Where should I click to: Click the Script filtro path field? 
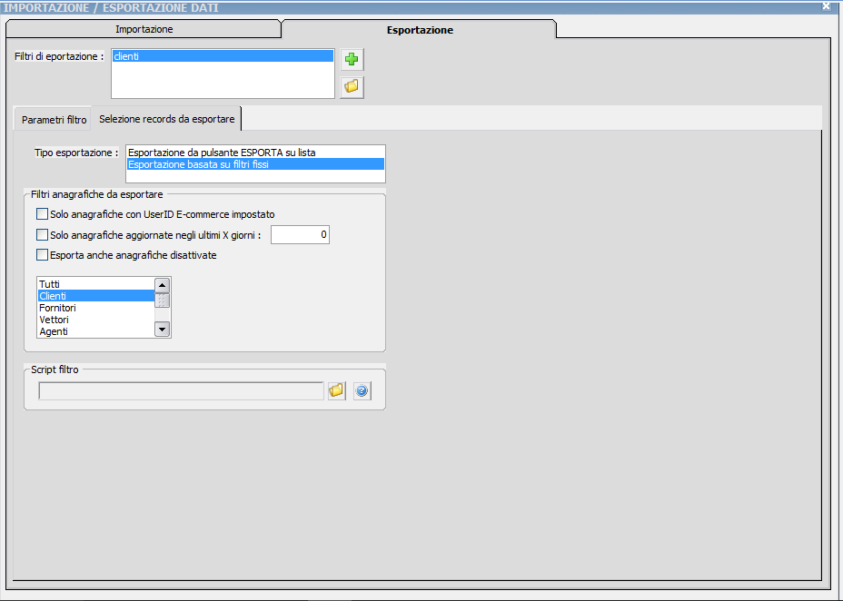[181, 391]
